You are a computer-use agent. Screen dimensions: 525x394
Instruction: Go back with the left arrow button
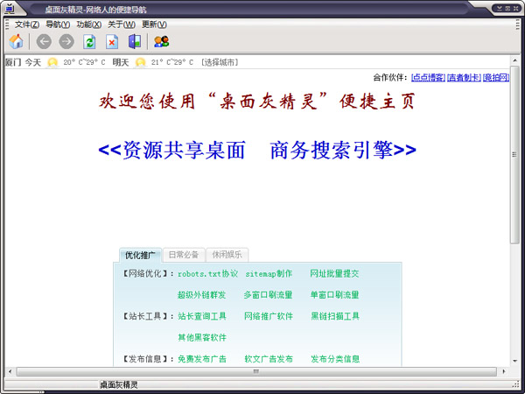point(44,41)
